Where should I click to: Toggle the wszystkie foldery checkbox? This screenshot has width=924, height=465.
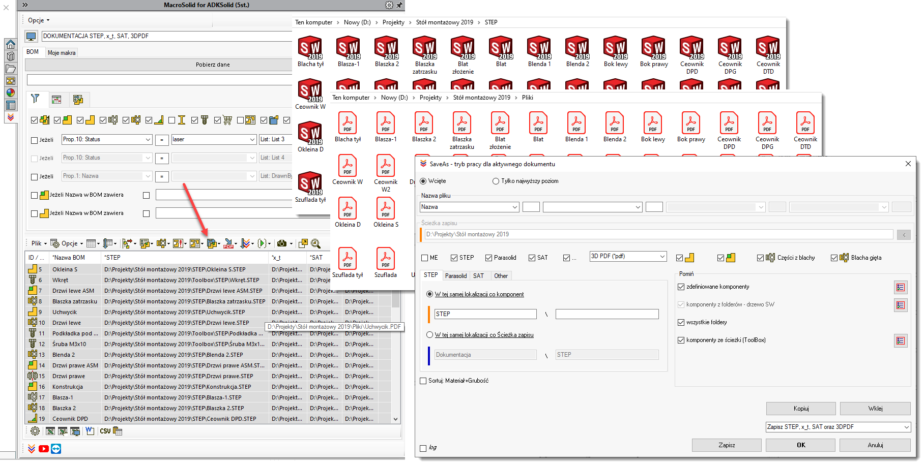pyautogui.click(x=681, y=322)
